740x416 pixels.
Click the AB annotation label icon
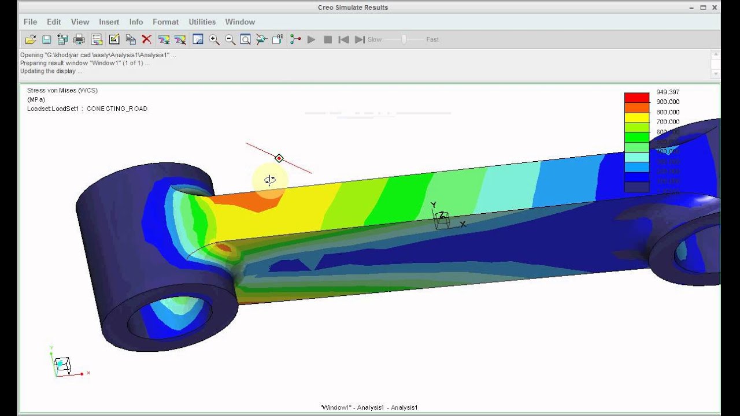tap(277, 39)
